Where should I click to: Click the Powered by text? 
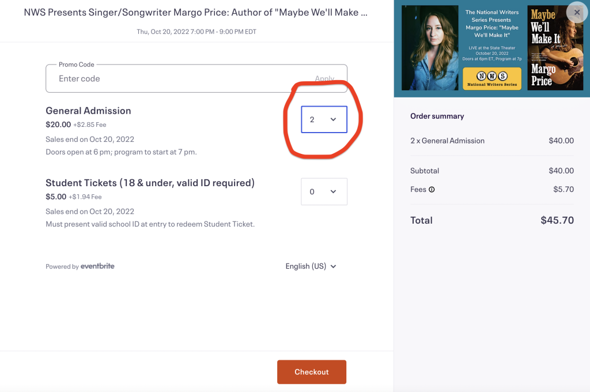62,266
